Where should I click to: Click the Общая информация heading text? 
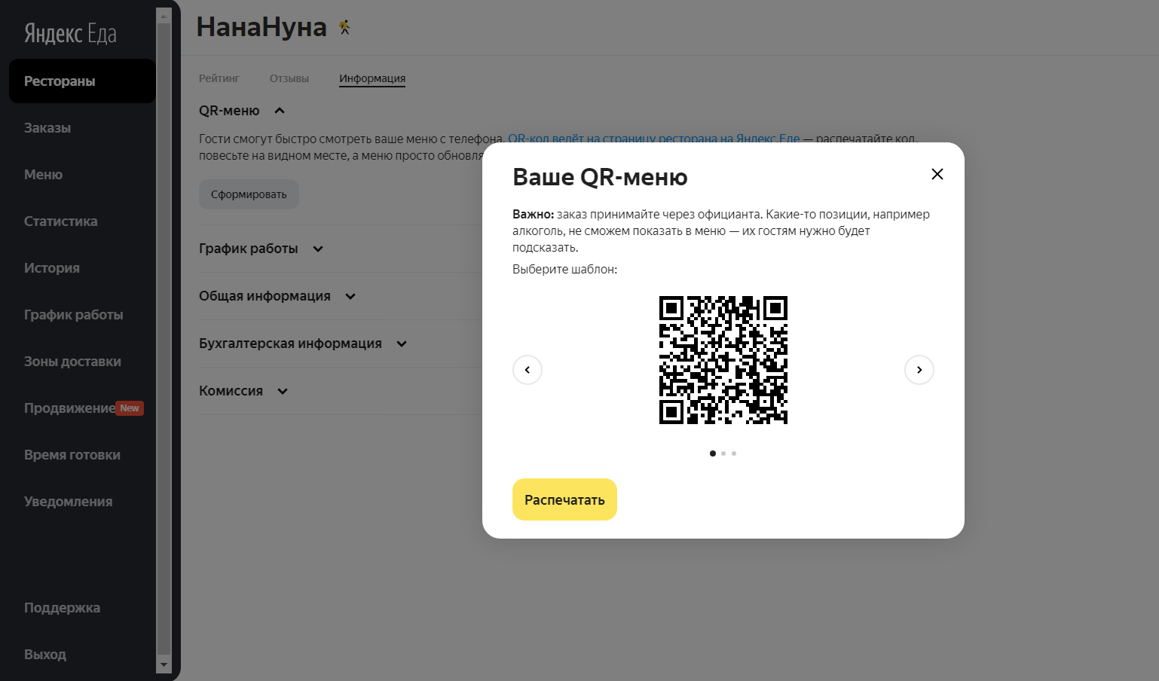265,296
